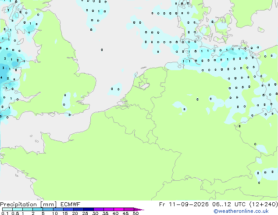Viewport: 278px width, 215px height.
Task: Click the ECMWF model label
Action: (x=71, y=204)
